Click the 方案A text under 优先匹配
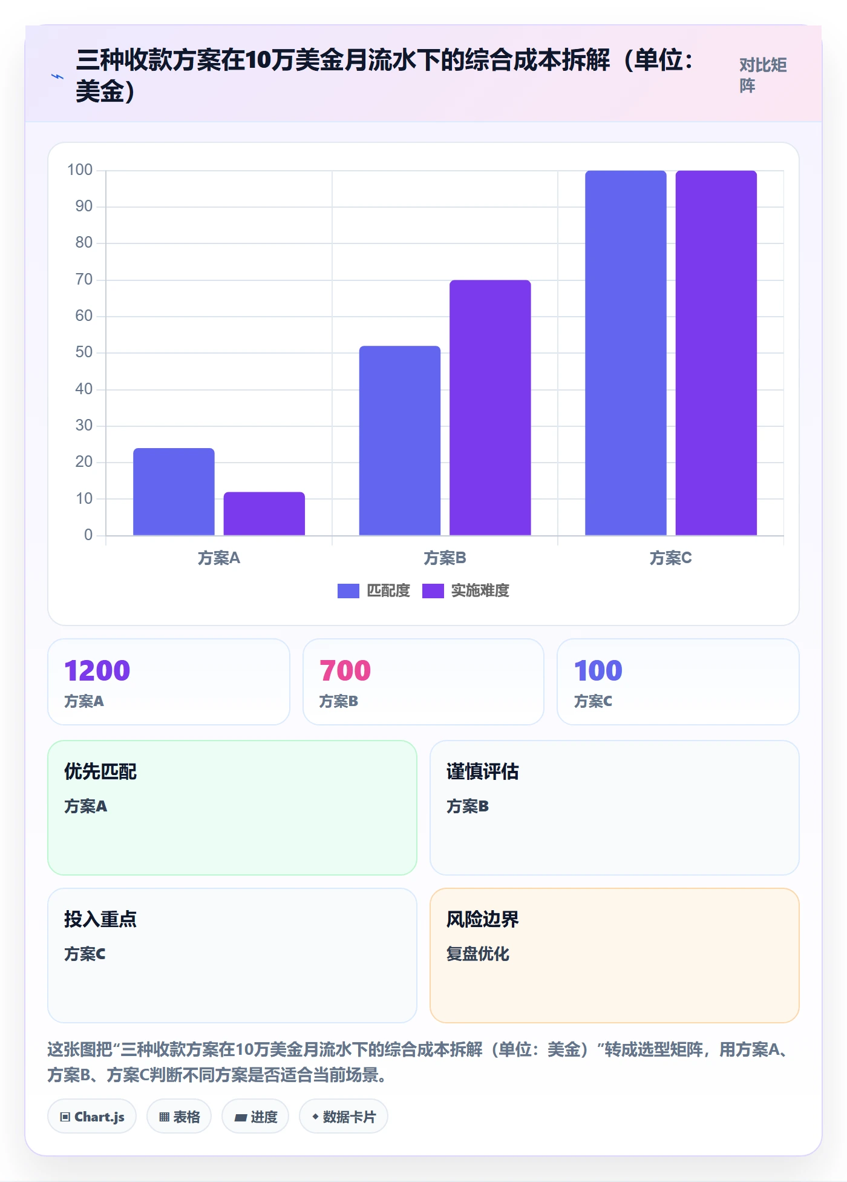 point(86,806)
